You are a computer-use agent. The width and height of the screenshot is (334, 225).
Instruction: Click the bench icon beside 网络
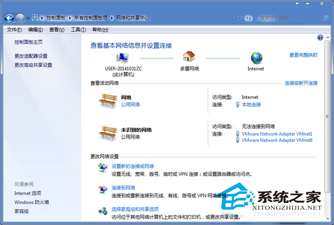108,101
